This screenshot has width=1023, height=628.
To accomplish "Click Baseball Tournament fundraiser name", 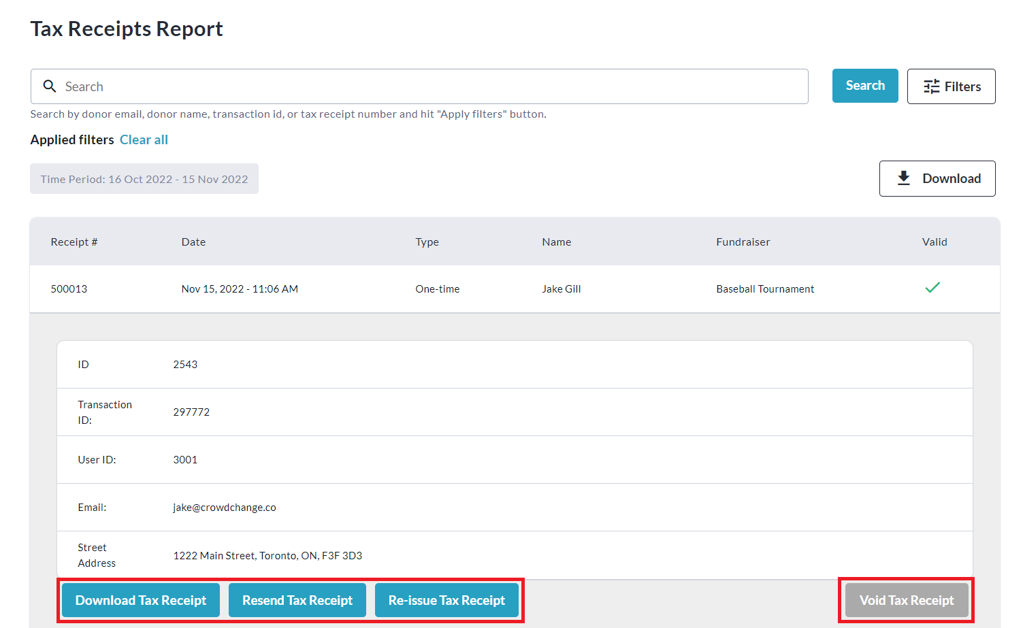I will pyautogui.click(x=764, y=289).
